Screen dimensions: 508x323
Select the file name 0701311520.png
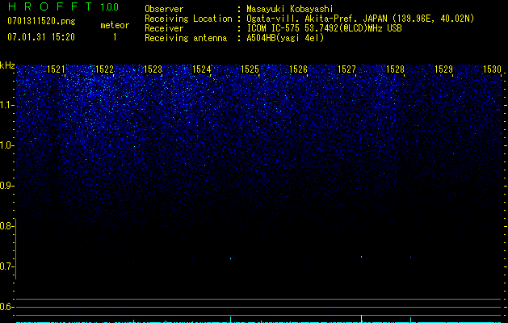[41, 21]
